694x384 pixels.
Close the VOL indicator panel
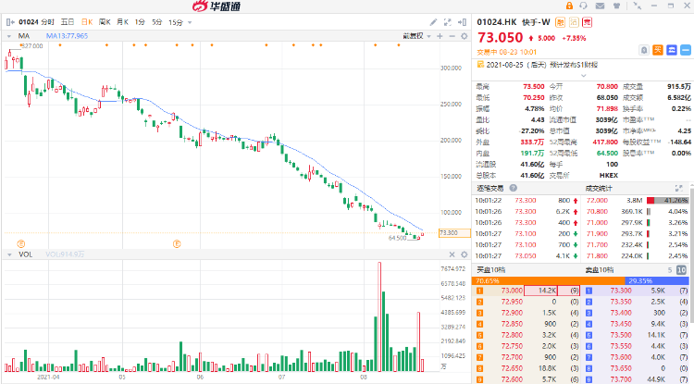452,254
